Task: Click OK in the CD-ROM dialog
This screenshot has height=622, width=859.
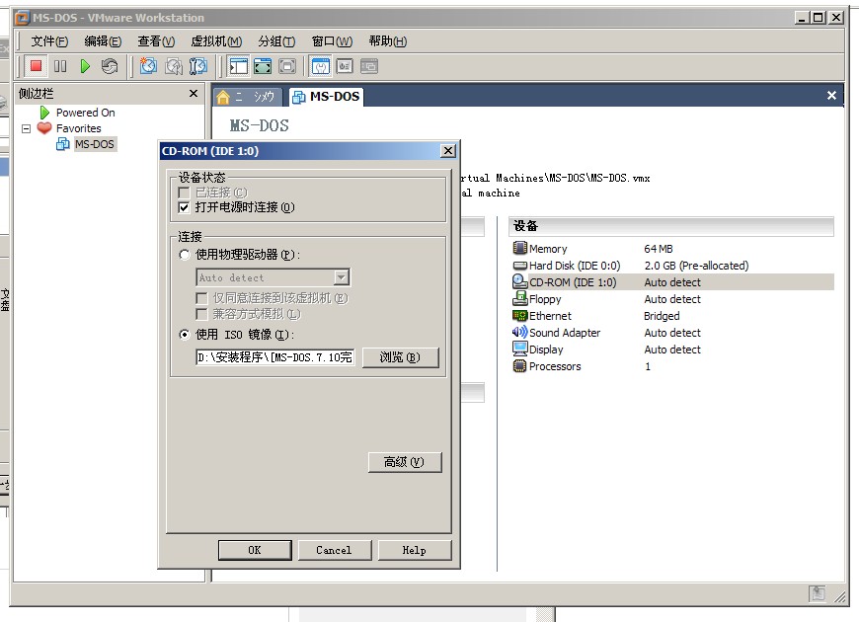Action: point(255,550)
